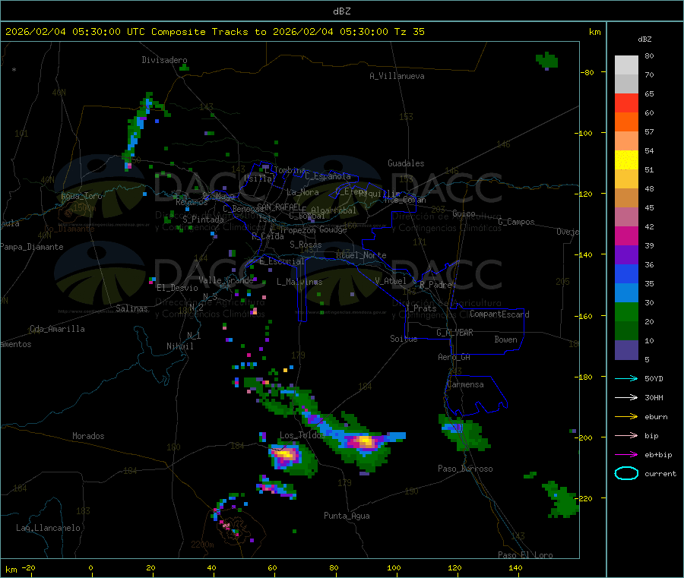
Task: Click the 30 dBZ green swatch
Action: pos(626,311)
